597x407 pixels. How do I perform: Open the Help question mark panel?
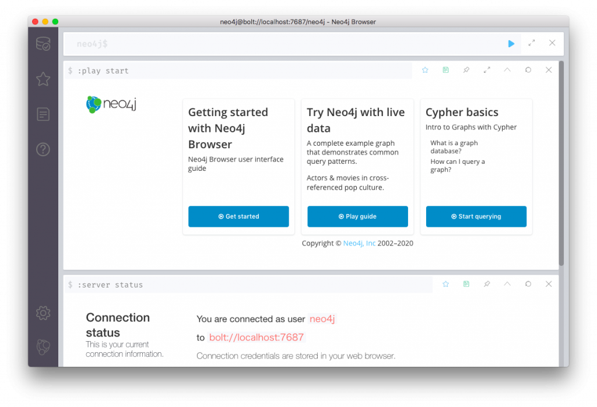click(x=43, y=149)
